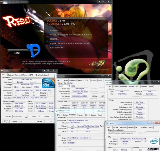This screenshot has height=151, width=160.
Task: Click the CAS# Latency value 8.0 clocks
Action: tap(139, 107)
